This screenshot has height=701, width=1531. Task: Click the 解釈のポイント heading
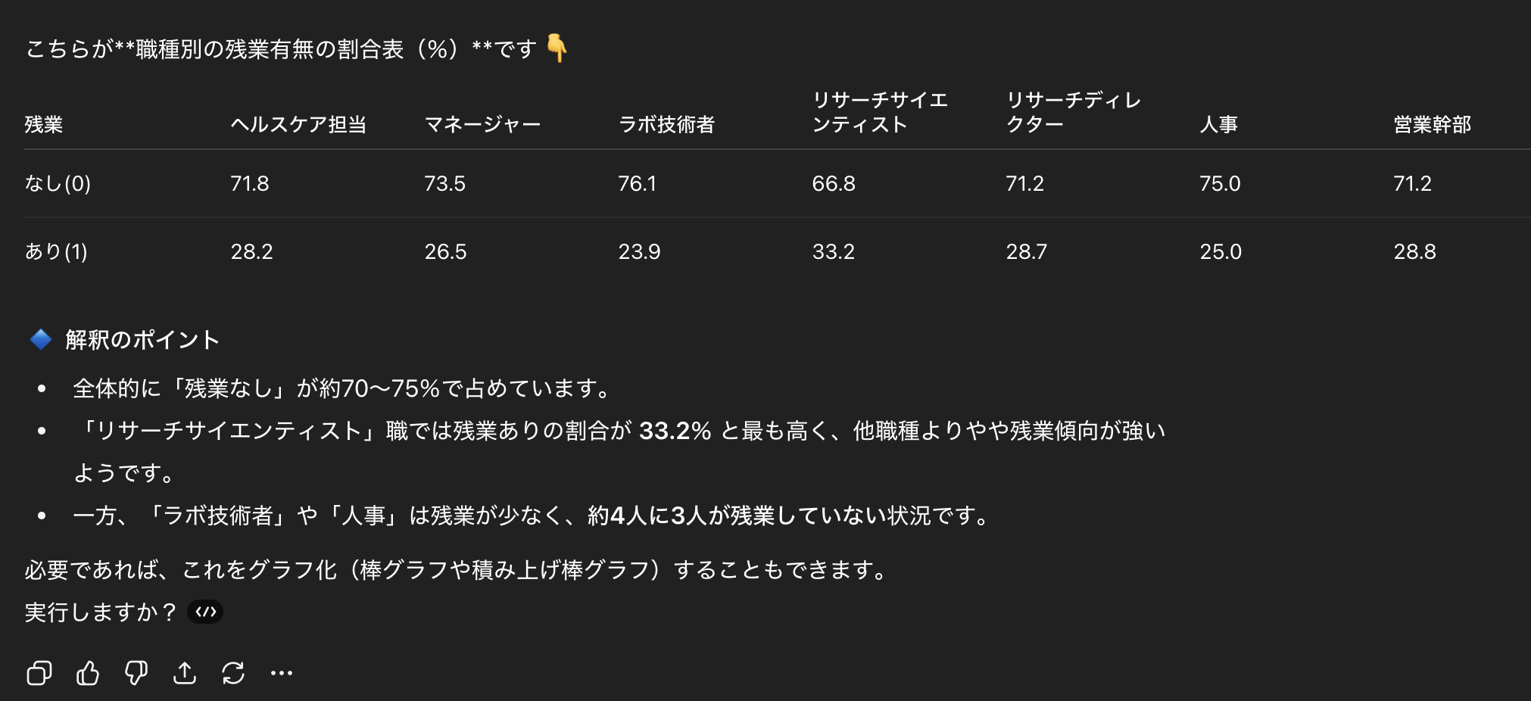[x=141, y=339]
